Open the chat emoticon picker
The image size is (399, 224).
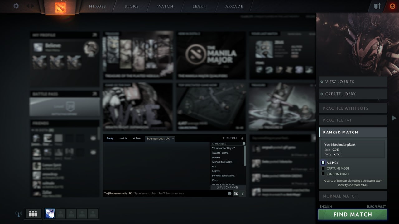click(x=230, y=193)
